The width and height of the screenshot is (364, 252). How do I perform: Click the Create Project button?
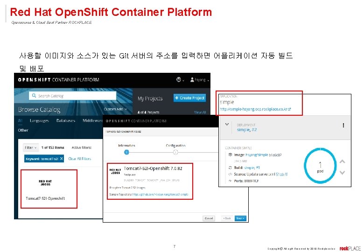[x=189, y=98]
